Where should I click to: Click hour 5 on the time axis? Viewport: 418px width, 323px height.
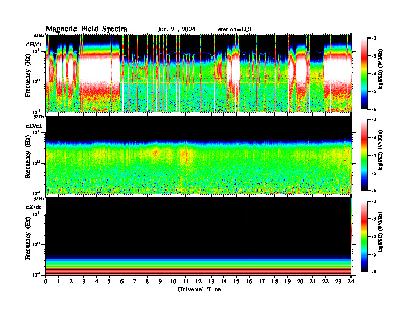point(109,281)
